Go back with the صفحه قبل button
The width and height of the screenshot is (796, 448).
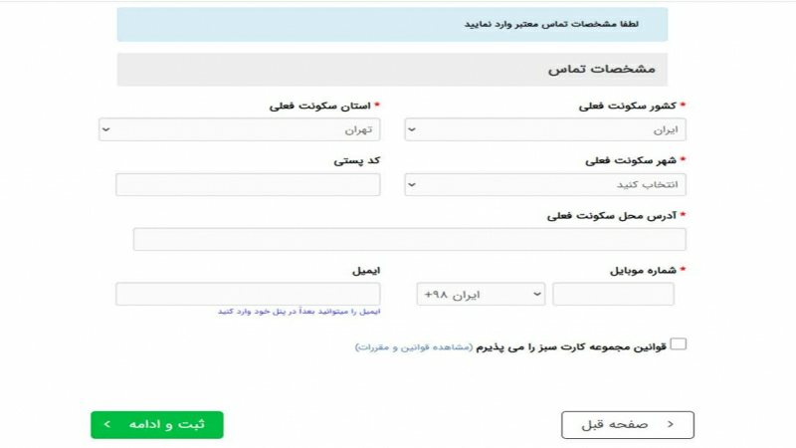point(628,425)
